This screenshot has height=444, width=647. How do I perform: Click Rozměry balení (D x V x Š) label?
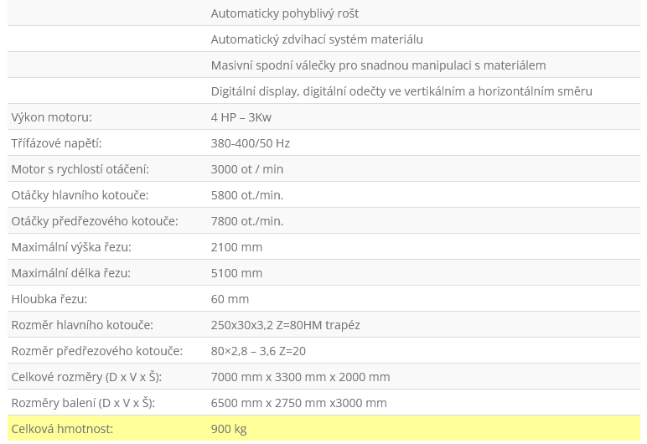pos(83,403)
